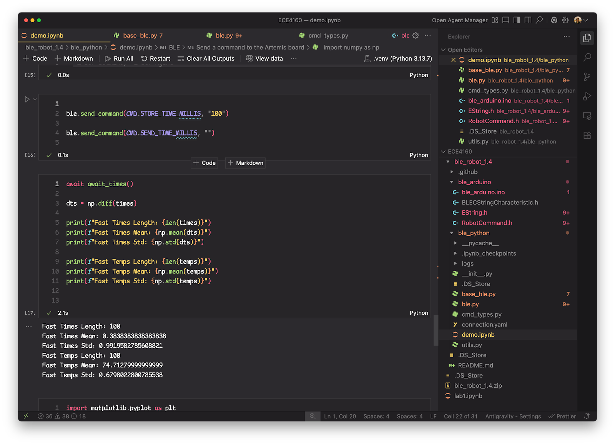Open Remote Explorer in activity bar
This screenshot has height=445, width=615.
tap(587, 116)
